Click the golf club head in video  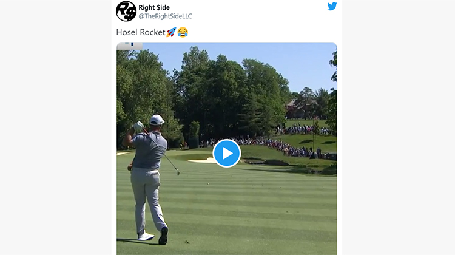pyautogui.click(x=178, y=174)
